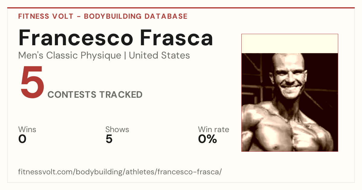Click the Win rate stat label
This screenshot has height=190, width=362.
[x=214, y=130]
